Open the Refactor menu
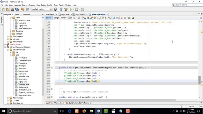The image size is (203, 114). (x=32, y=5)
